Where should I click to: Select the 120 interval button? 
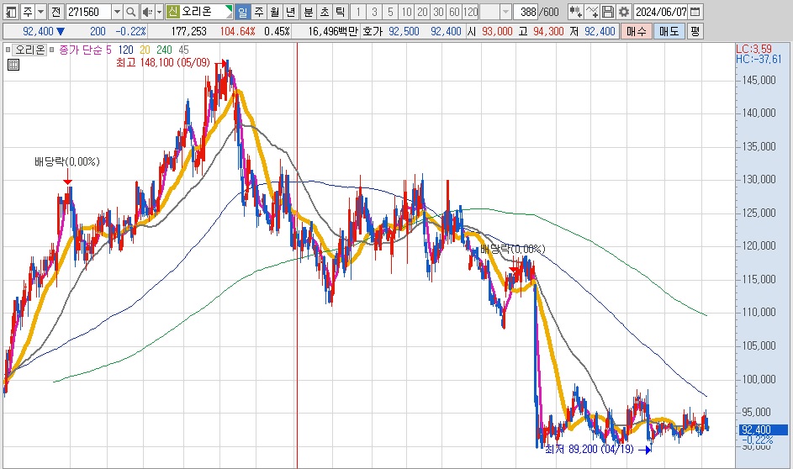(x=470, y=12)
